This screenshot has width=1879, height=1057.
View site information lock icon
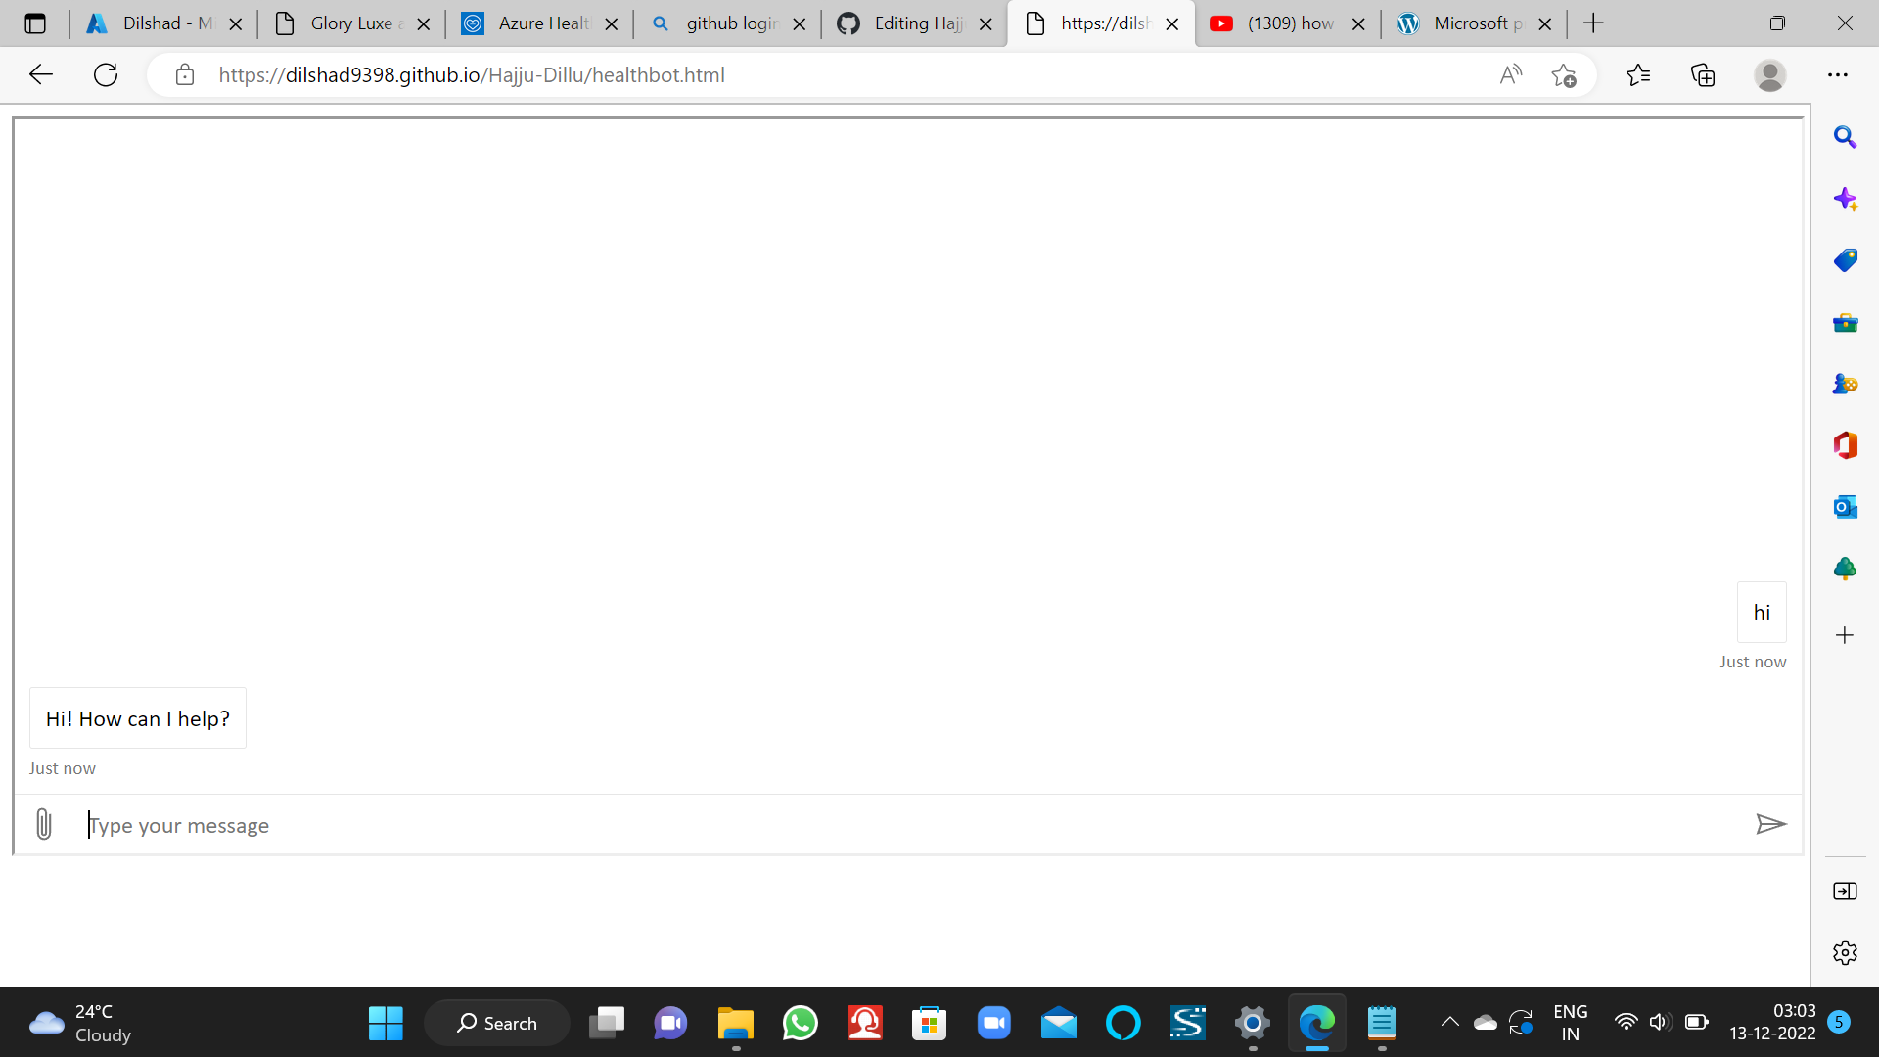(x=184, y=74)
